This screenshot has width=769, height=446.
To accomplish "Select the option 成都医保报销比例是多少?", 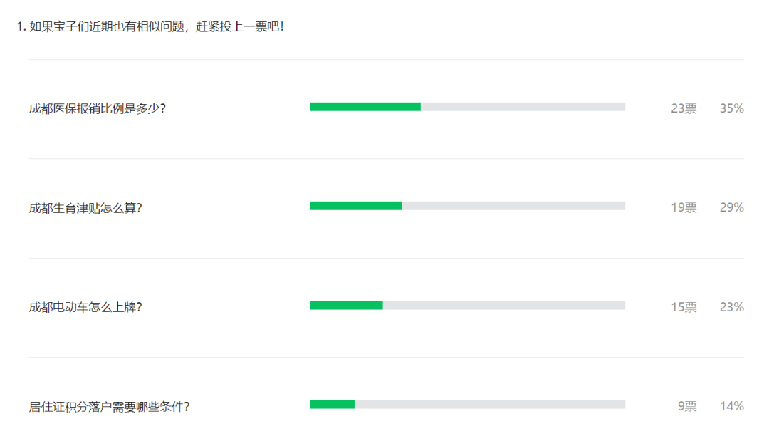I will pos(97,108).
